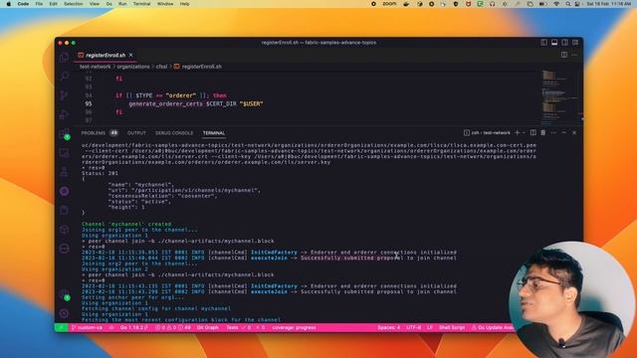The height and width of the screenshot is (358, 637).
Task: Open Tests results in status bar
Action: pos(246,327)
